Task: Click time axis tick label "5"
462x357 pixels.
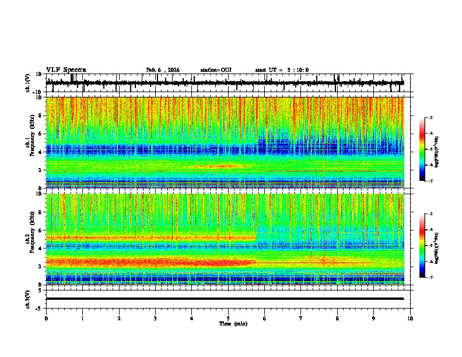Action: pos(228,318)
